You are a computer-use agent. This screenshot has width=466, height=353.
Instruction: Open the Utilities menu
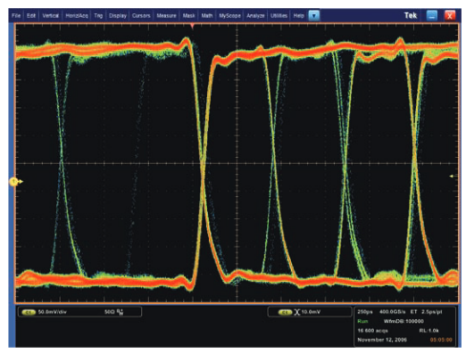click(279, 15)
